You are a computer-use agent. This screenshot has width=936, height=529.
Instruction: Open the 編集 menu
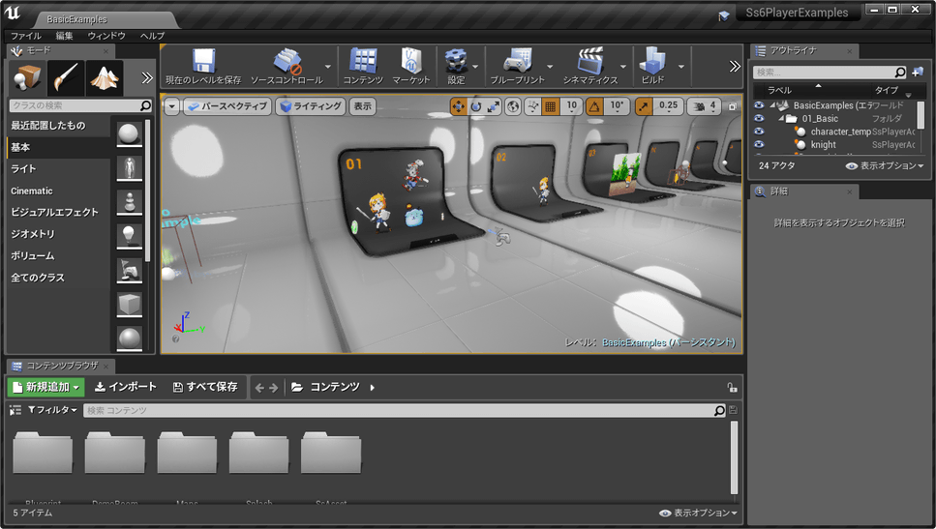(65, 36)
